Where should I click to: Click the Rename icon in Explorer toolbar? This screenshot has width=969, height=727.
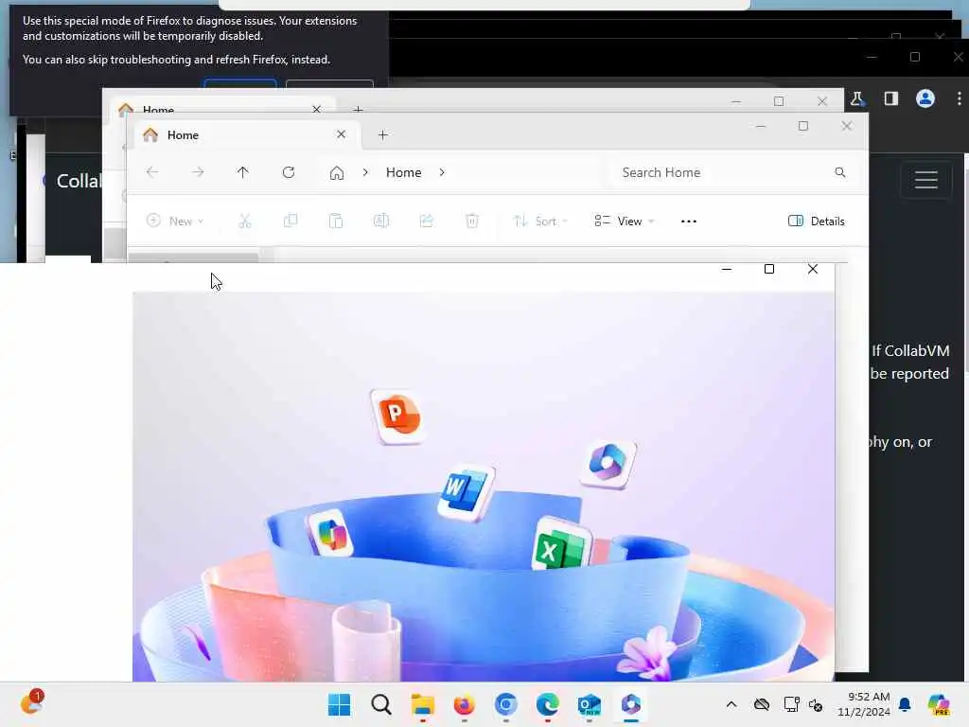[x=381, y=221]
